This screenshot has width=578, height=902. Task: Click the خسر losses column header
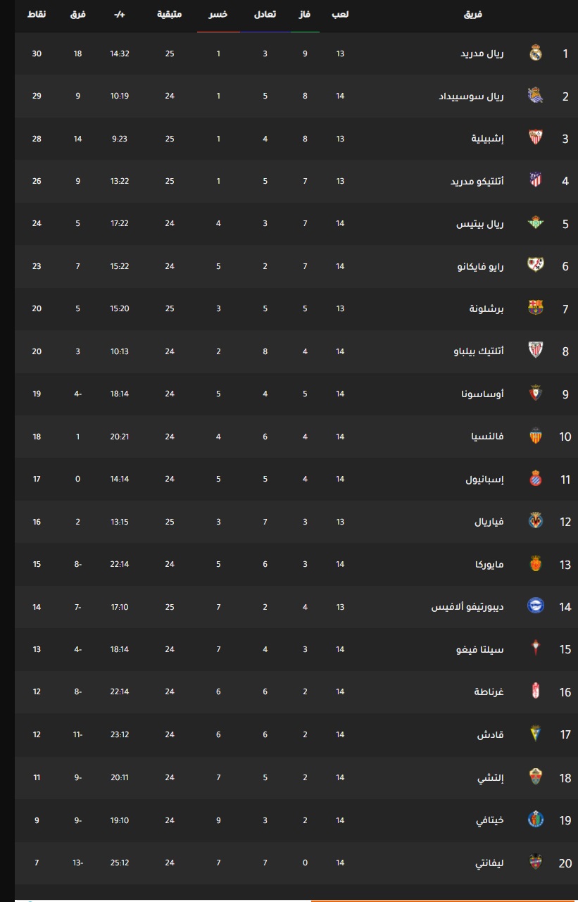pyautogui.click(x=218, y=14)
